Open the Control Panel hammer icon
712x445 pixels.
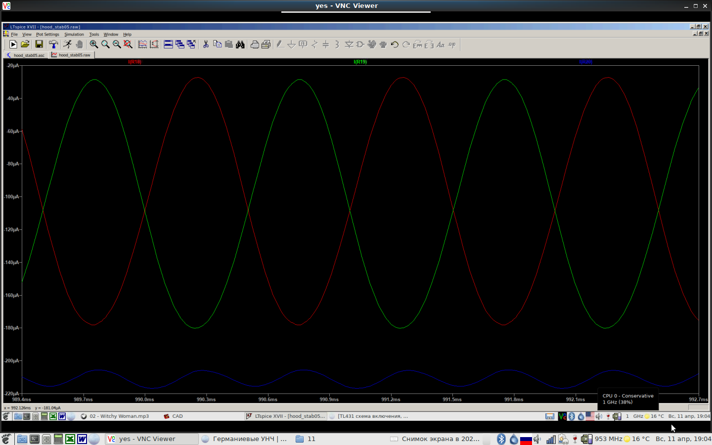pyautogui.click(x=53, y=44)
